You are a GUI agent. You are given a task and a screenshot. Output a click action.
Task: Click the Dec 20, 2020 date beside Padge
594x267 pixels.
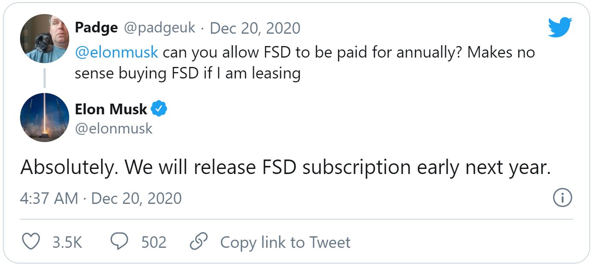pos(255,28)
